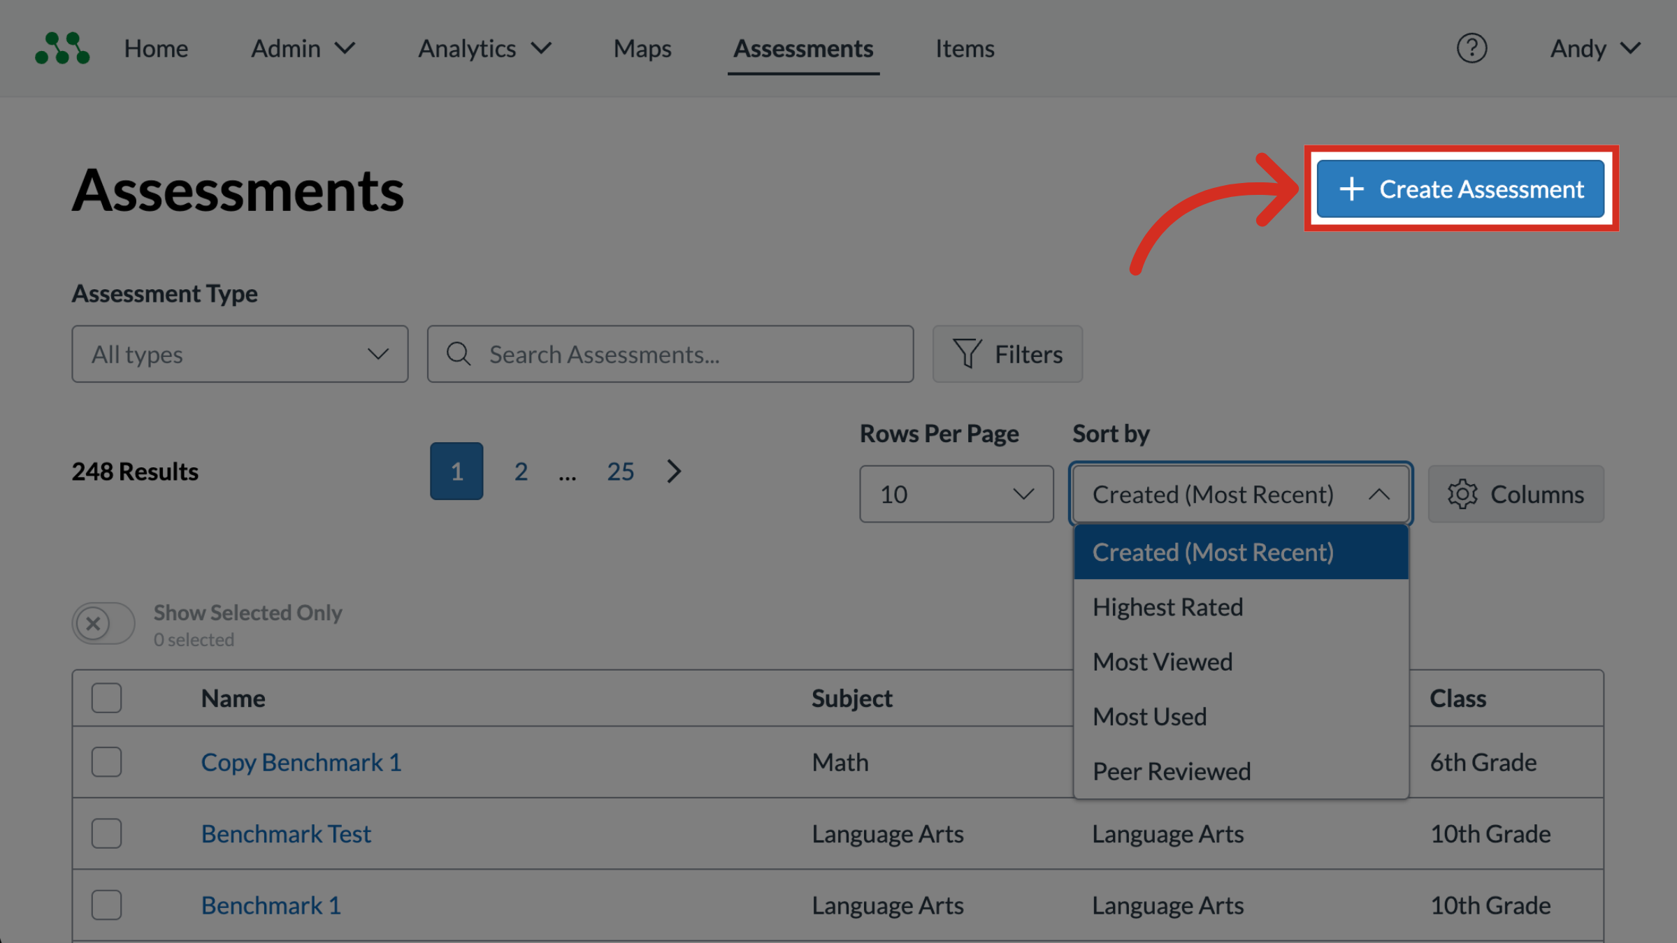The width and height of the screenshot is (1677, 943).
Task: Click the gear icon on Columns
Action: click(1462, 495)
